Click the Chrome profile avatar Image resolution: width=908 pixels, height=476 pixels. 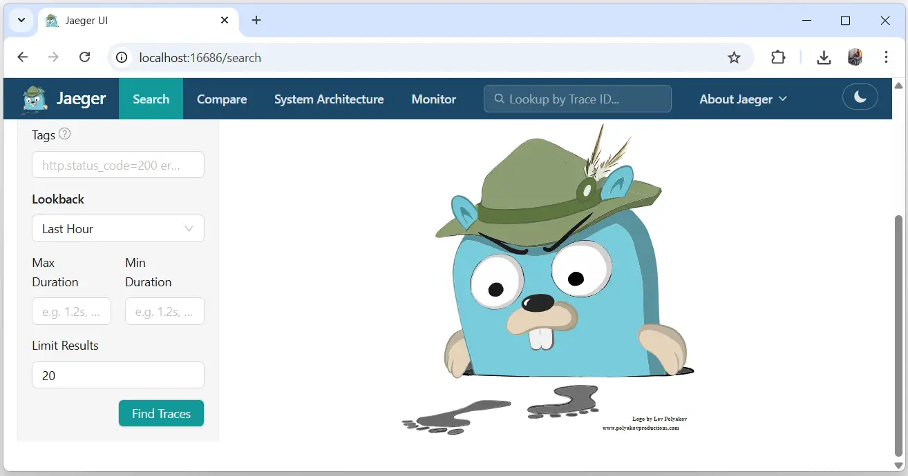[855, 58]
